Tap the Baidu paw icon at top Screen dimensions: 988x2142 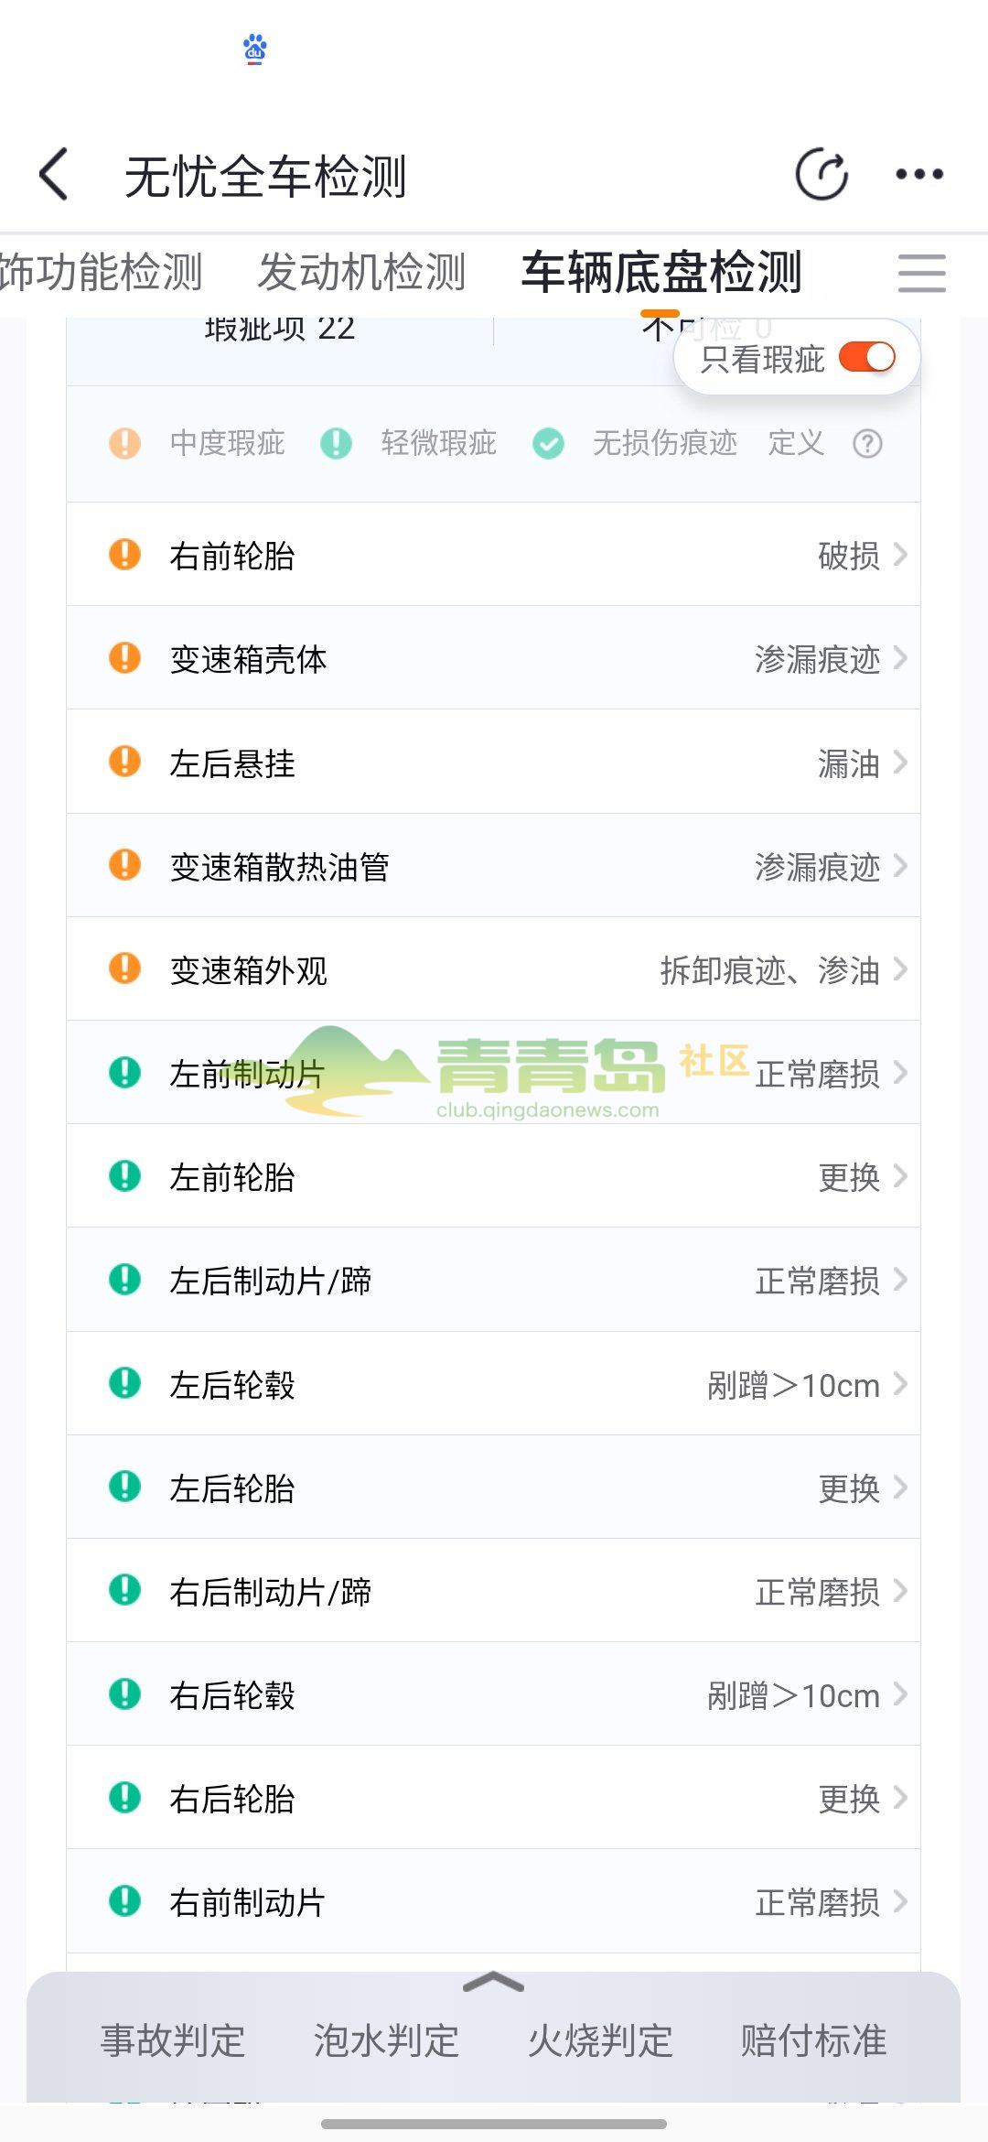click(x=255, y=49)
